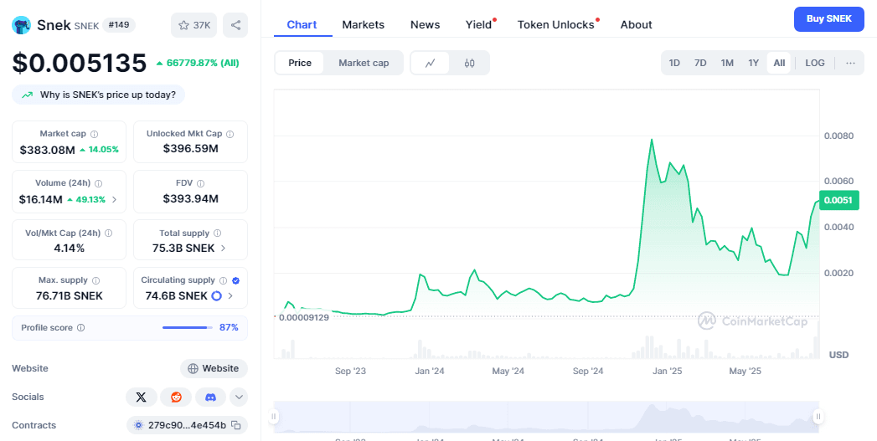This screenshot has width=877, height=441.
Task: Click the 0.00009129 start price label
Action: [304, 317]
